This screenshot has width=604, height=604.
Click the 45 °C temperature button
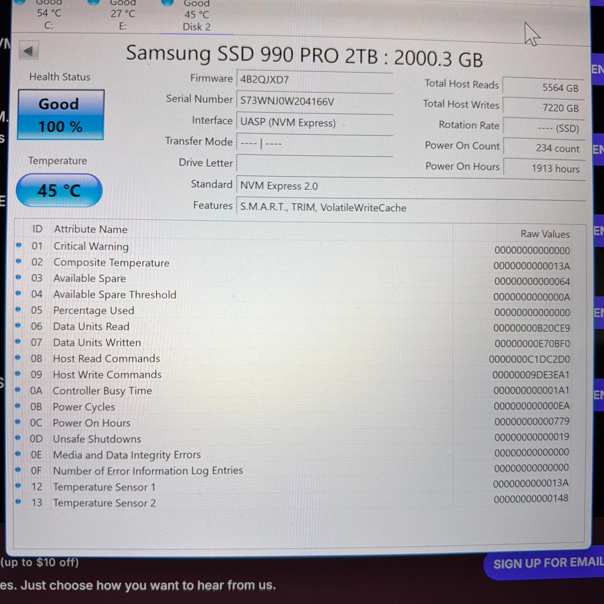pos(59,191)
